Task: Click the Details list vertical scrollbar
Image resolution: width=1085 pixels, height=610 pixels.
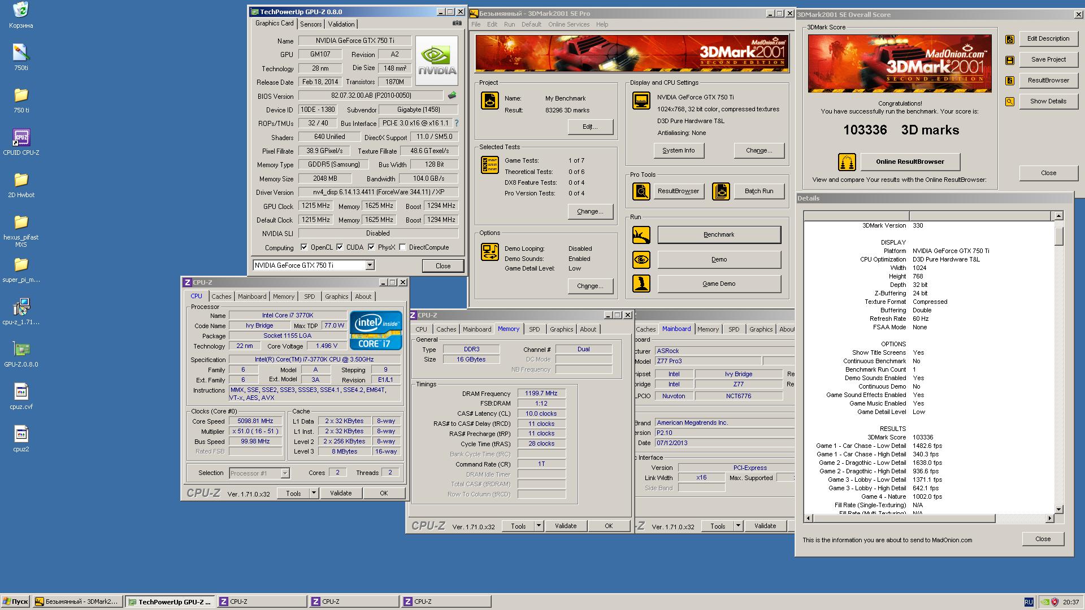Action: click(1058, 363)
